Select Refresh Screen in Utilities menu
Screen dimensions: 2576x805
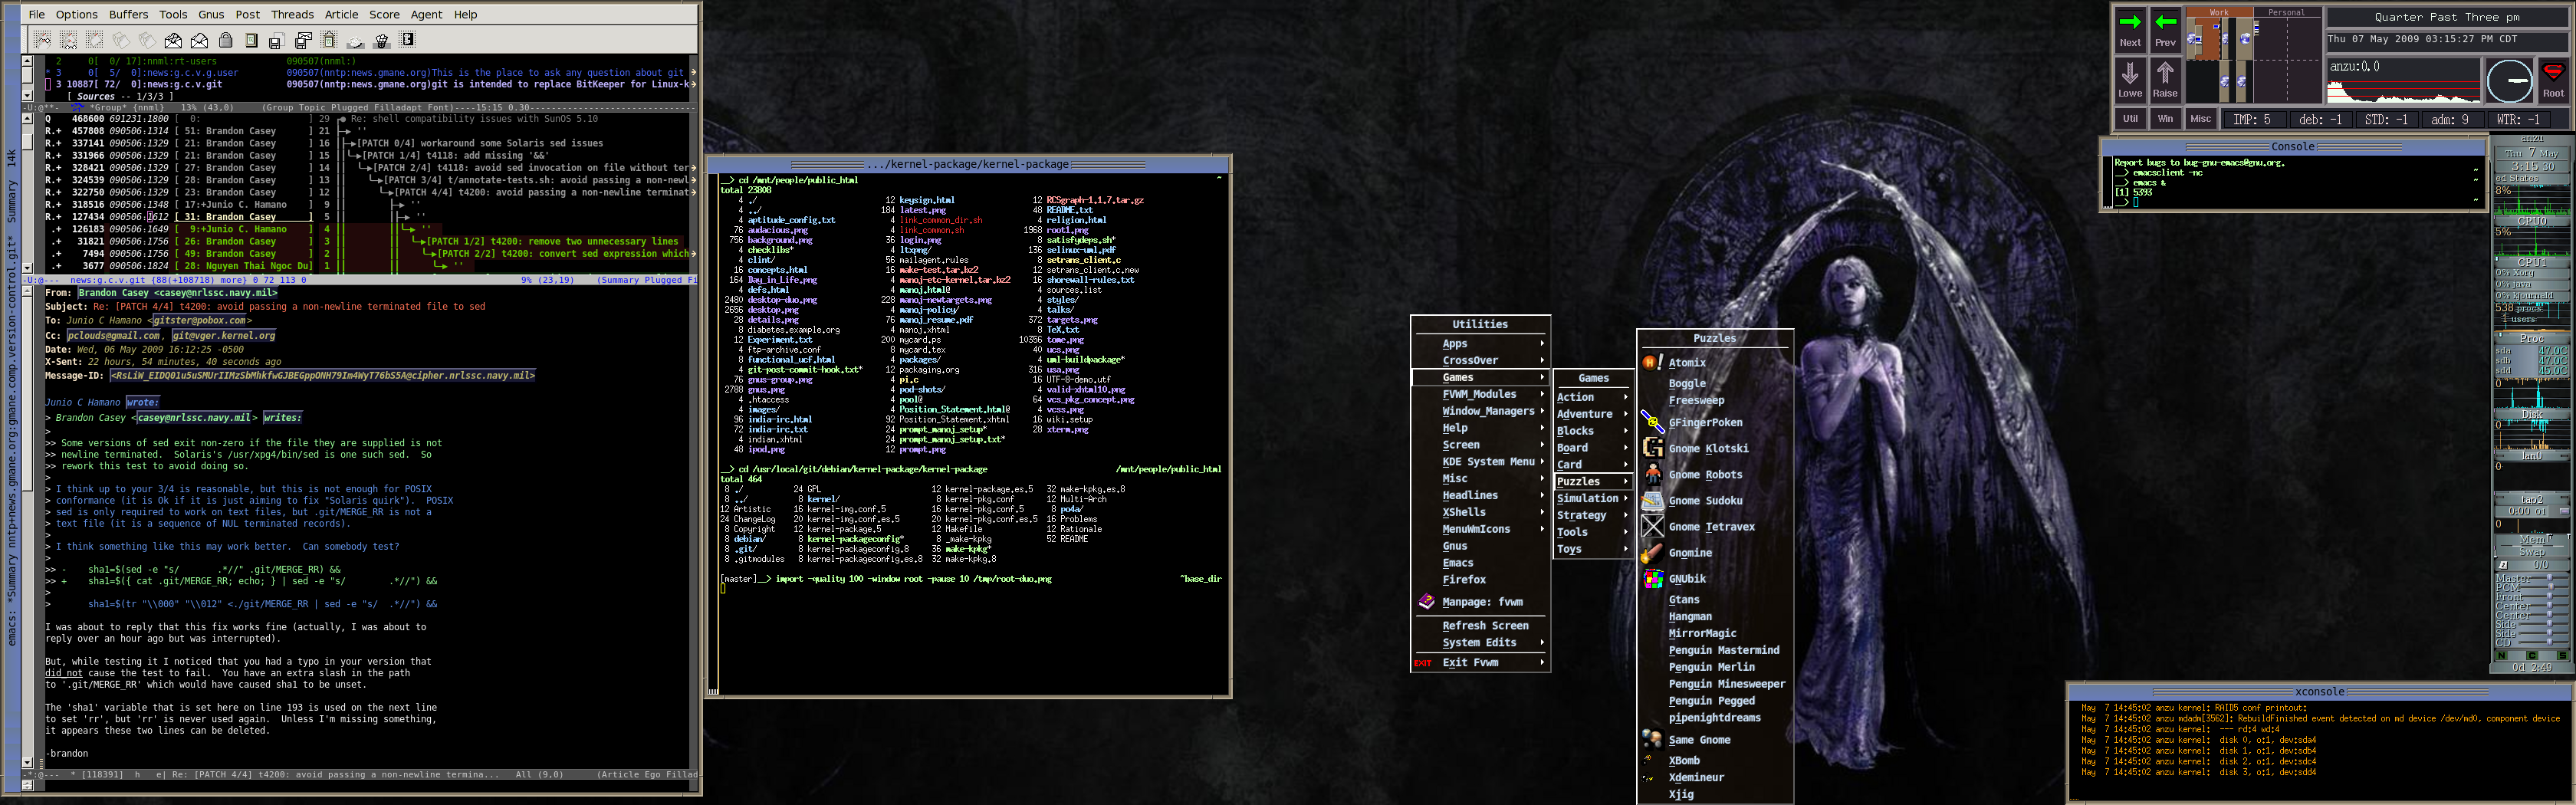(x=1481, y=626)
